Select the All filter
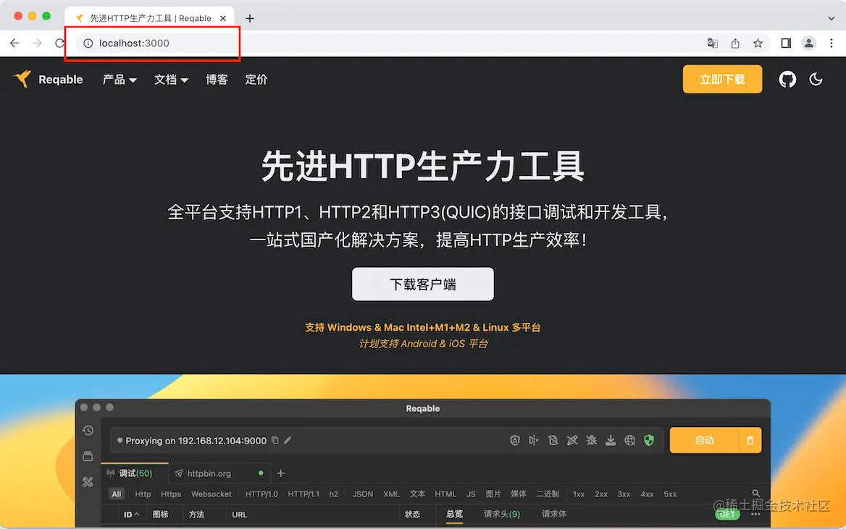The image size is (846, 529). (x=117, y=494)
